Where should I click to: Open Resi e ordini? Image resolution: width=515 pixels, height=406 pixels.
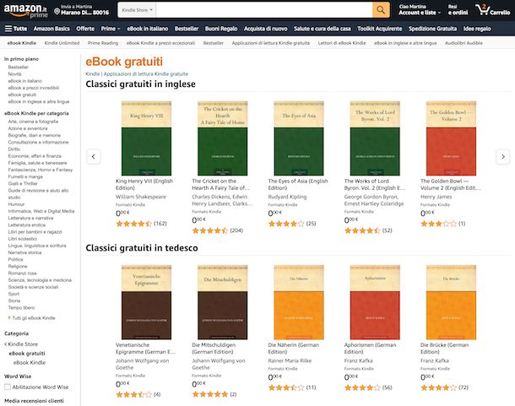tap(458, 10)
